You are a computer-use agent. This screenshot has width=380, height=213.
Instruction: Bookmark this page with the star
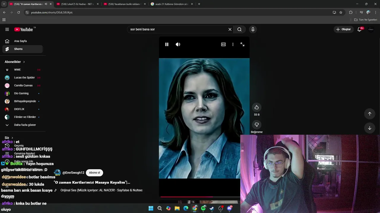[341, 12]
